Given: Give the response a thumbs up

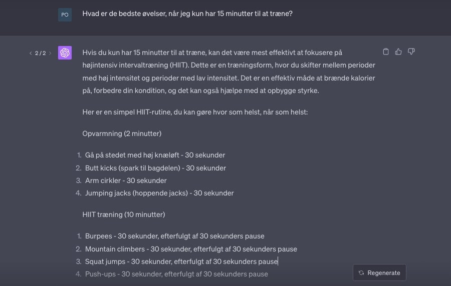Looking at the screenshot, I should [399, 51].
